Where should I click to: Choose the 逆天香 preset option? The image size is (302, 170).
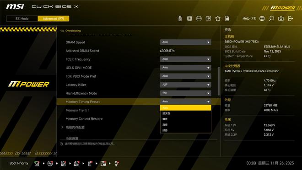185,113
